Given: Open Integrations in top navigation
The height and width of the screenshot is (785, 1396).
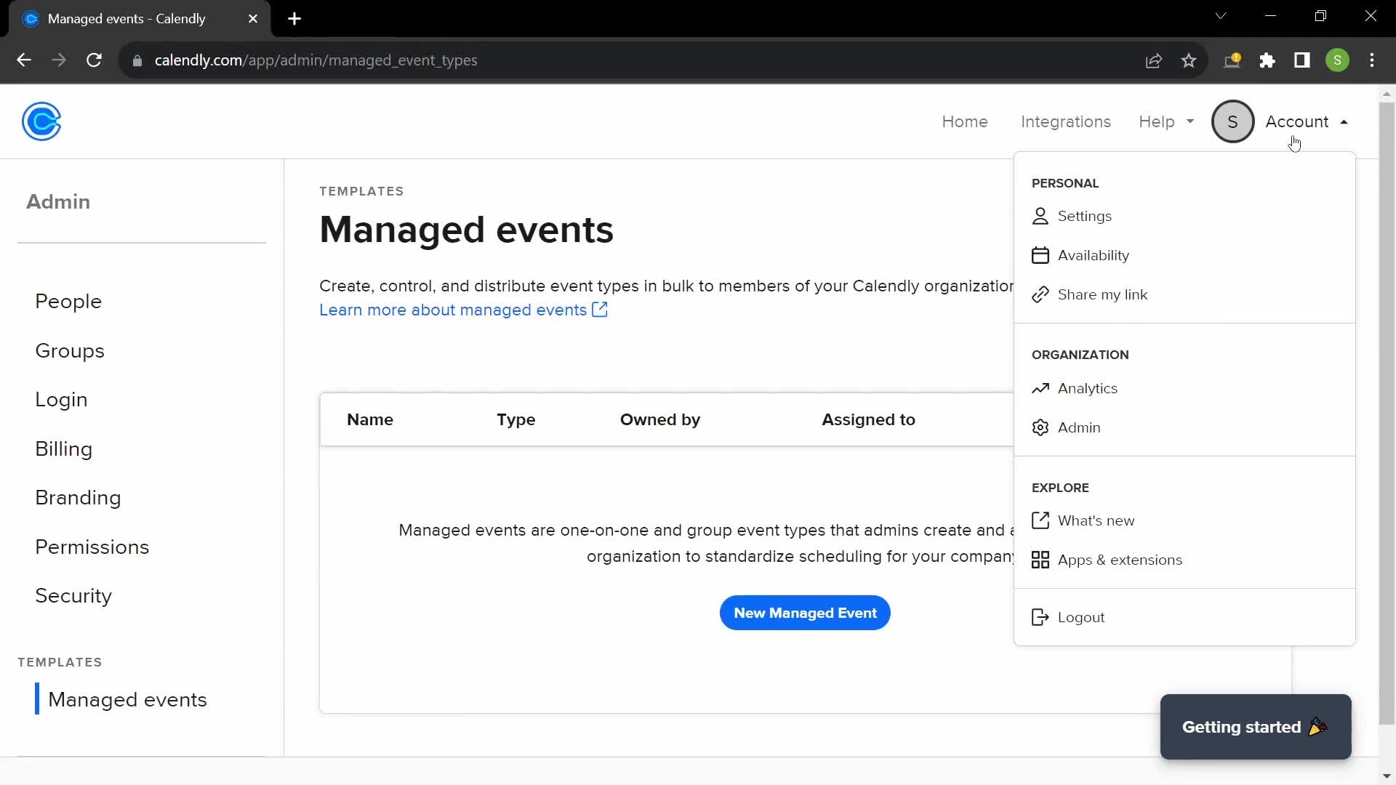Looking at the screenshot, I should [x=1066, y=121].
